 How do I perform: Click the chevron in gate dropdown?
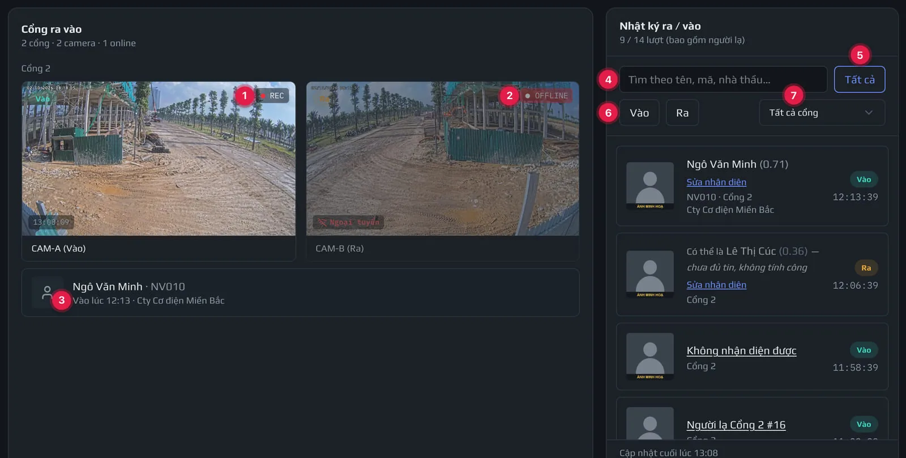tap(869, 113)
